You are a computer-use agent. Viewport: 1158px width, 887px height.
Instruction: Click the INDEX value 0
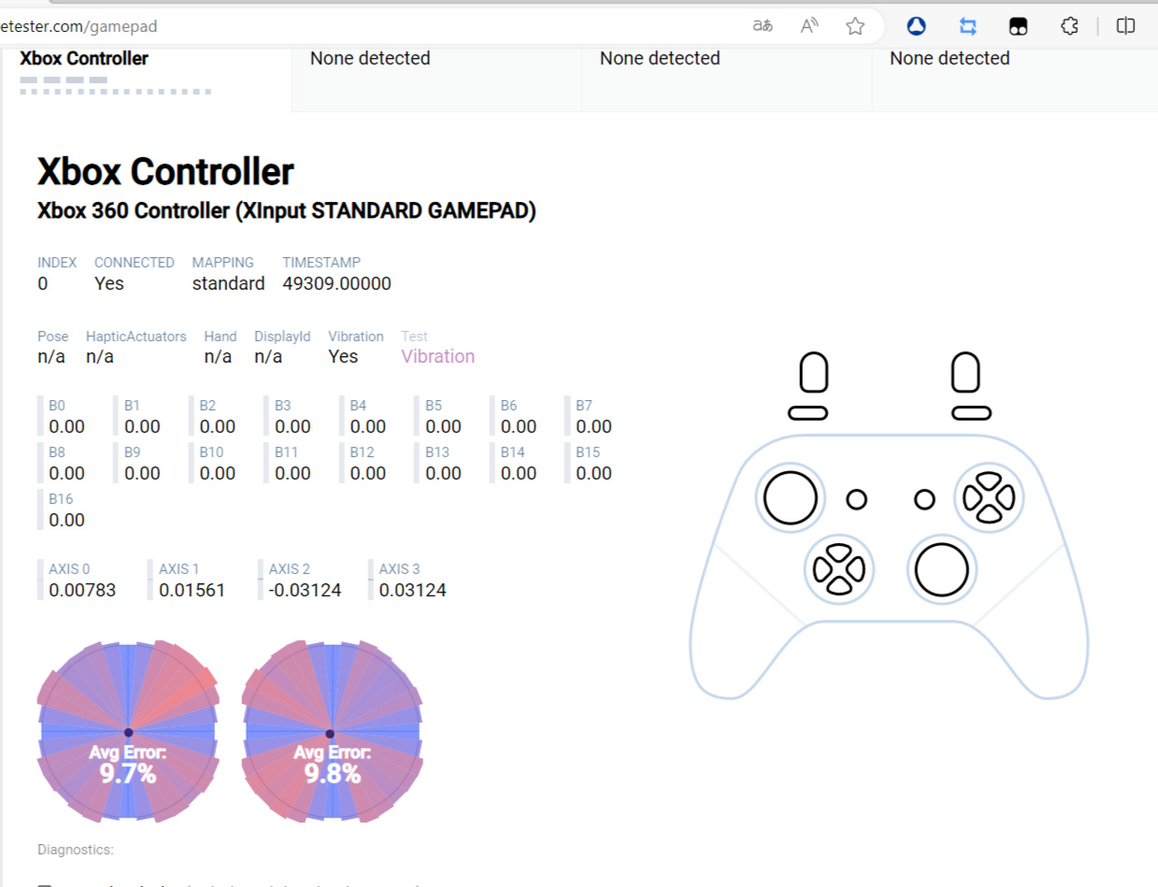click(43, 283)
